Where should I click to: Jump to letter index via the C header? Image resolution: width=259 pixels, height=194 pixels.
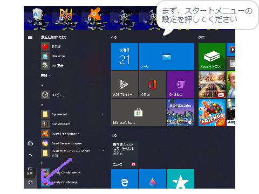pyautogui.click(x=42, y=163)
